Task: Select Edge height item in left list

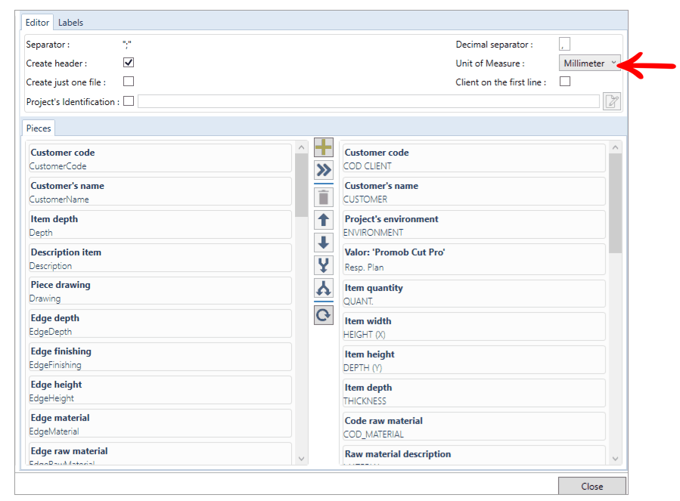Action: [x=160, y=390]
